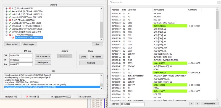Select the user32.dll (74) tree row
Viewport: 221px width, 108px height.
[27, 29]
